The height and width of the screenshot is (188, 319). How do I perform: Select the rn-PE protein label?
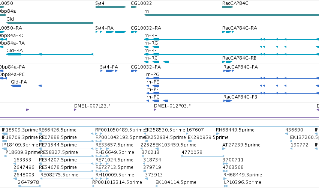(x=153, y=82)
